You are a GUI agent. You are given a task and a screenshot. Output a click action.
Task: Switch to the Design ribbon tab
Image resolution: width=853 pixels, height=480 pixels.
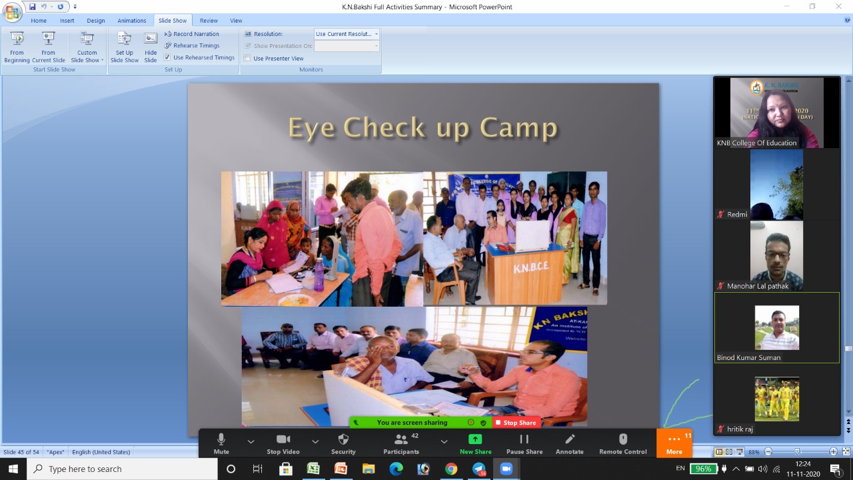[x=96, y=21]
